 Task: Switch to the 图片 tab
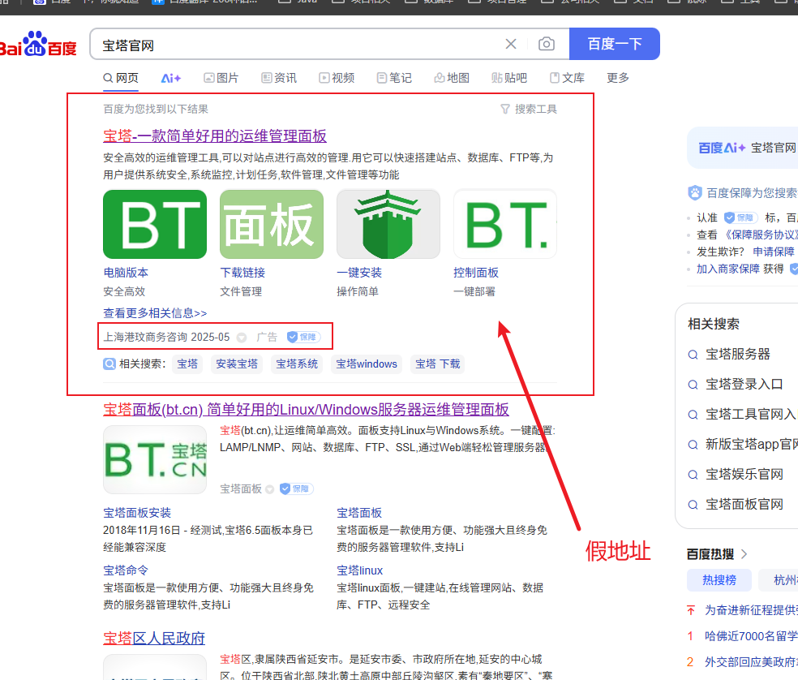pos(221,78)
